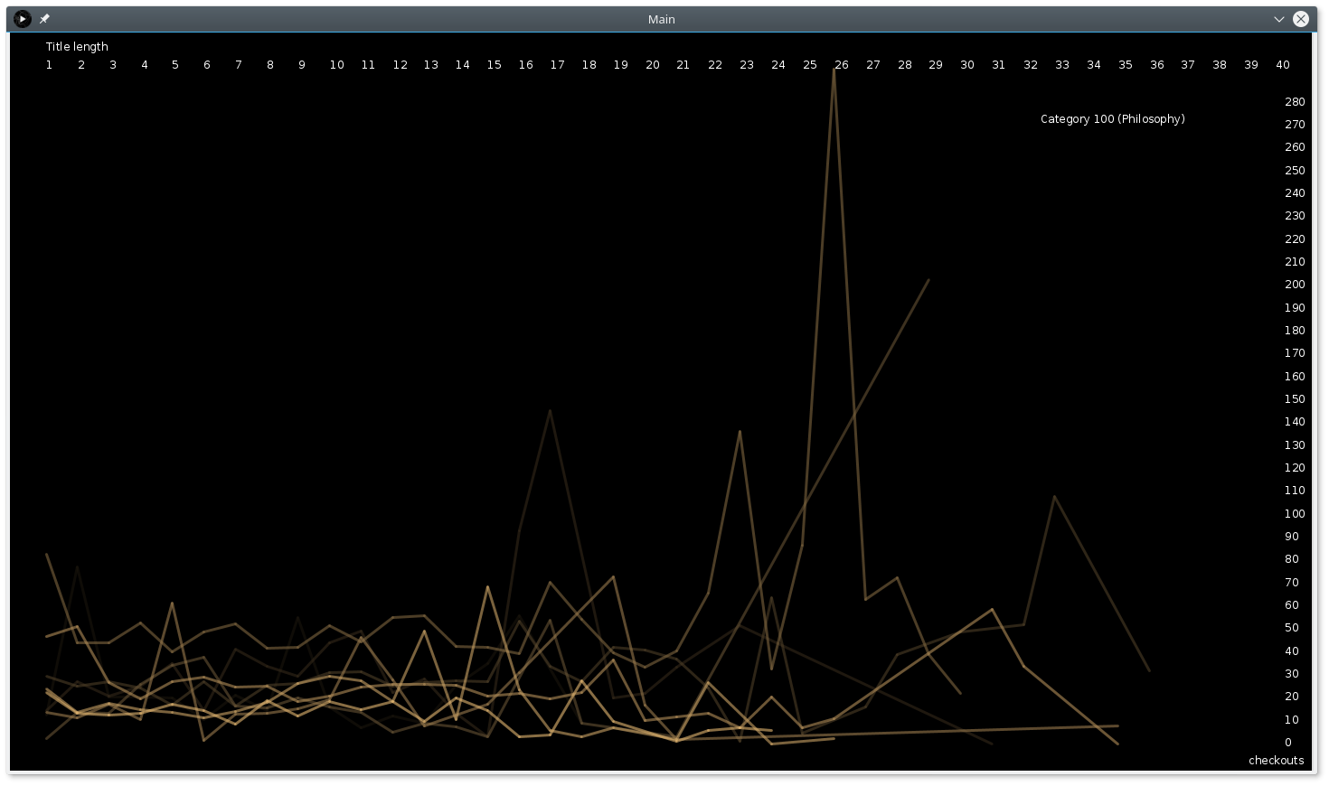This screenshot has width=1329, height=786.
Task: Click the Main window title text
Action: point(661,19)
